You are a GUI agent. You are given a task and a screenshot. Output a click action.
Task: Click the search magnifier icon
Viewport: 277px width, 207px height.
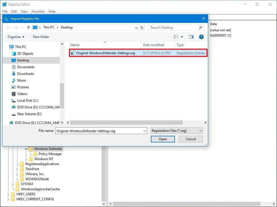(x=200, y=28)
